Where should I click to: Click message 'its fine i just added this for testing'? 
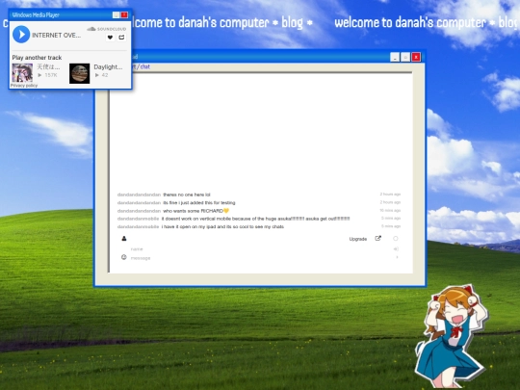[199, 202]
